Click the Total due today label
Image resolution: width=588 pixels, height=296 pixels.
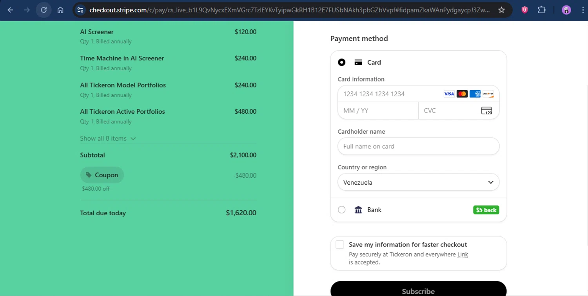pyautogui.click(x=103, y=213)
